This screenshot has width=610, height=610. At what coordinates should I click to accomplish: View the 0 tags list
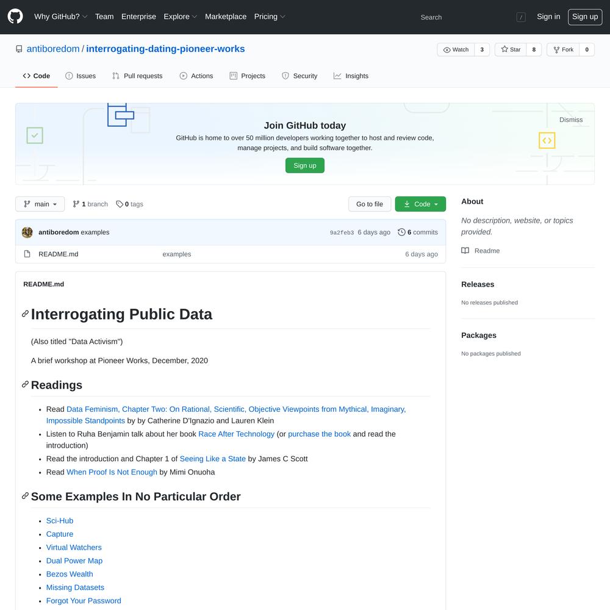[129, 204]
